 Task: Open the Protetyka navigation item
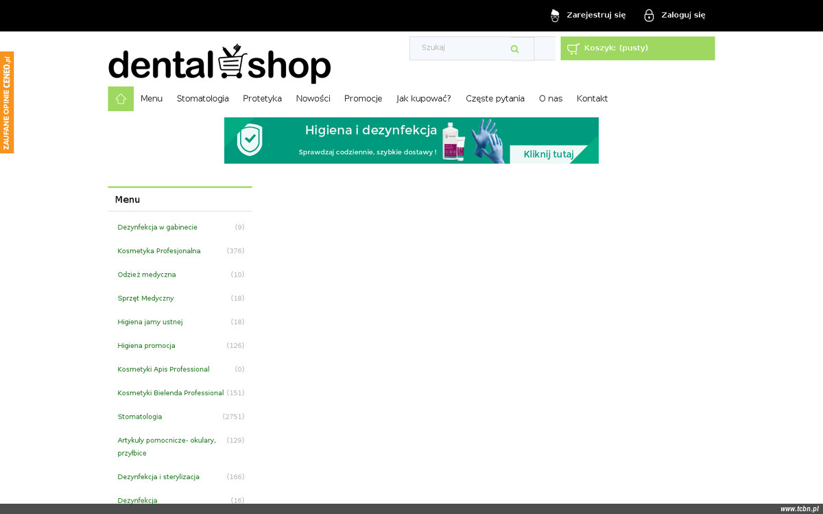[262, 98]
